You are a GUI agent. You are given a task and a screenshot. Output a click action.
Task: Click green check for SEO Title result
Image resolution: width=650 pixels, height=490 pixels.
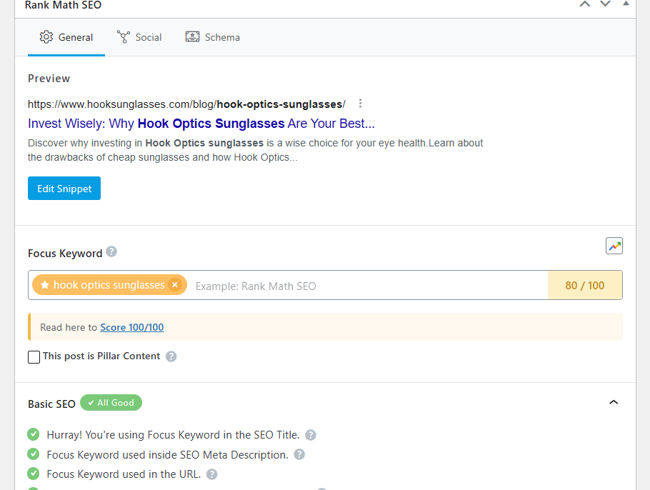click(33, 434)
